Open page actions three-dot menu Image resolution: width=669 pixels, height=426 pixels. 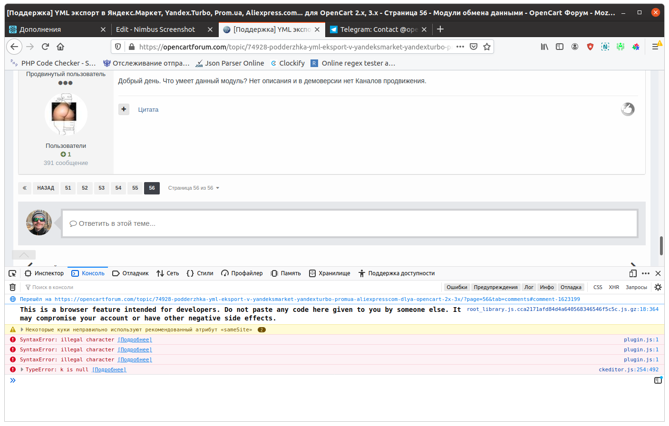(x=460, y=47)
